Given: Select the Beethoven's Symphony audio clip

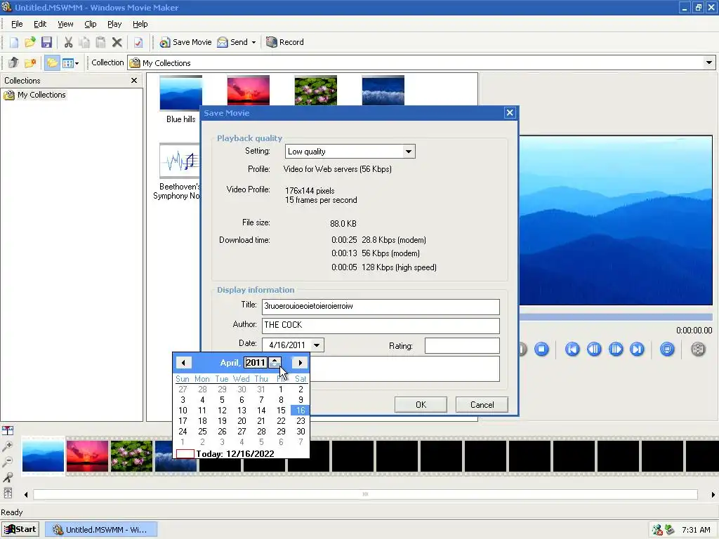Looking at the screenshot, I should pyautogui.click(x=180, y=161).
